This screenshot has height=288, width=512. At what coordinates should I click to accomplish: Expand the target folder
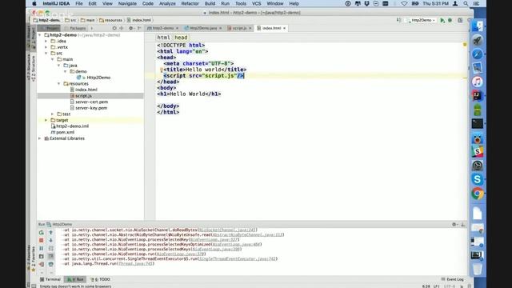46,120
